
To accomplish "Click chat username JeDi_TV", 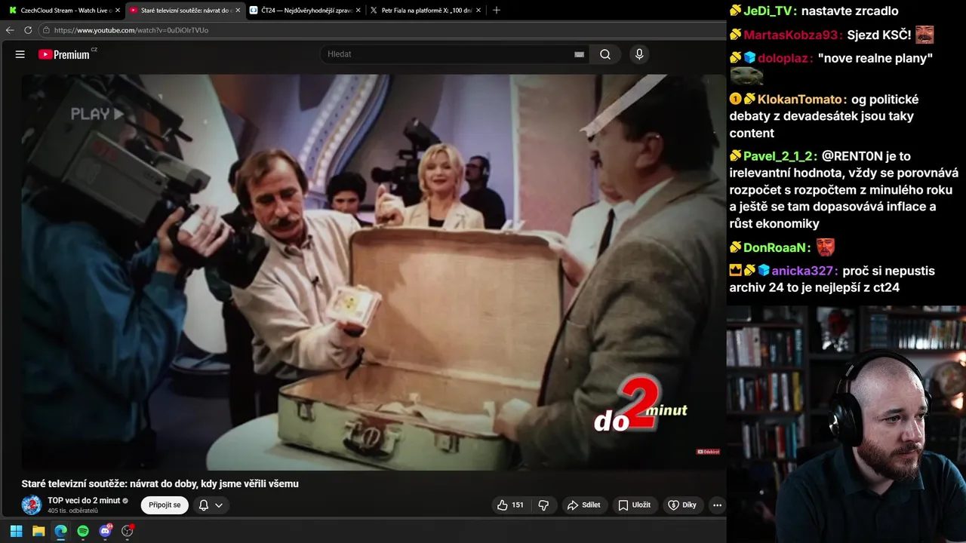I will [x=767, y=11].
